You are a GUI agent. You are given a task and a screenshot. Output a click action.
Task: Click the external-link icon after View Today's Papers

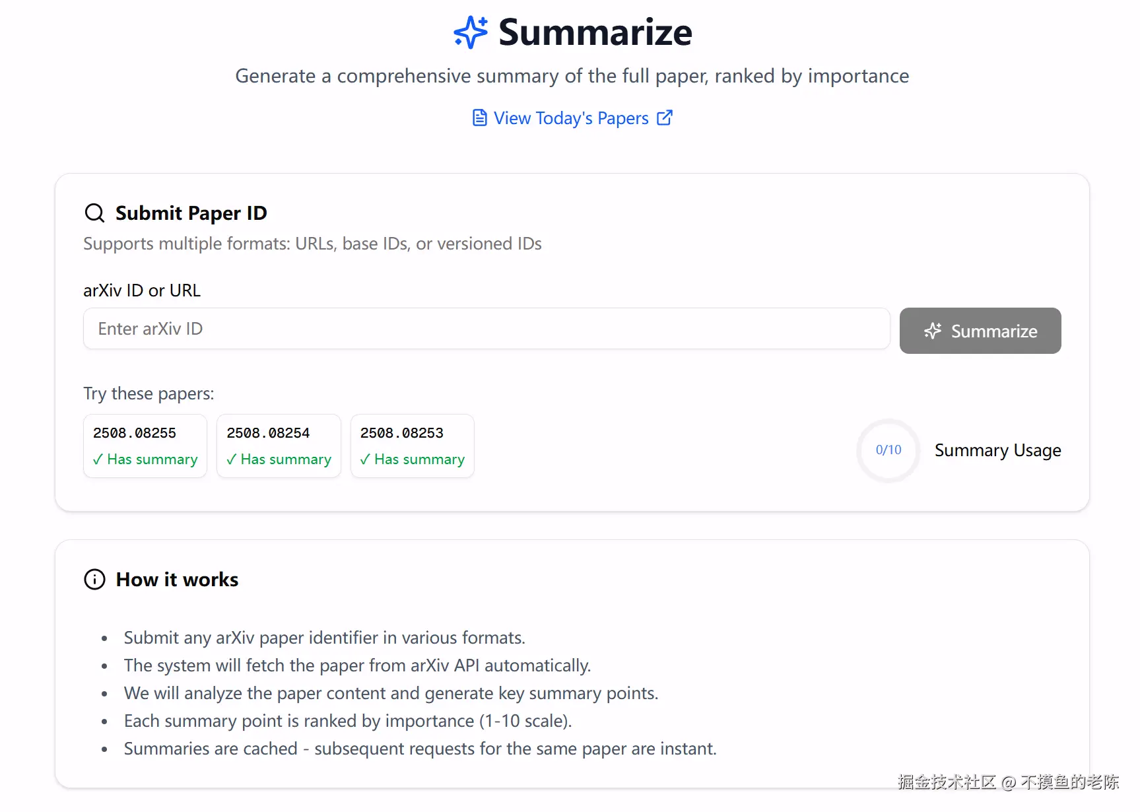click(x=665, y=118)
